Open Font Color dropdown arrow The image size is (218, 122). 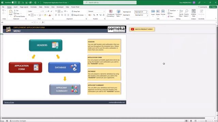coord(52,15)
